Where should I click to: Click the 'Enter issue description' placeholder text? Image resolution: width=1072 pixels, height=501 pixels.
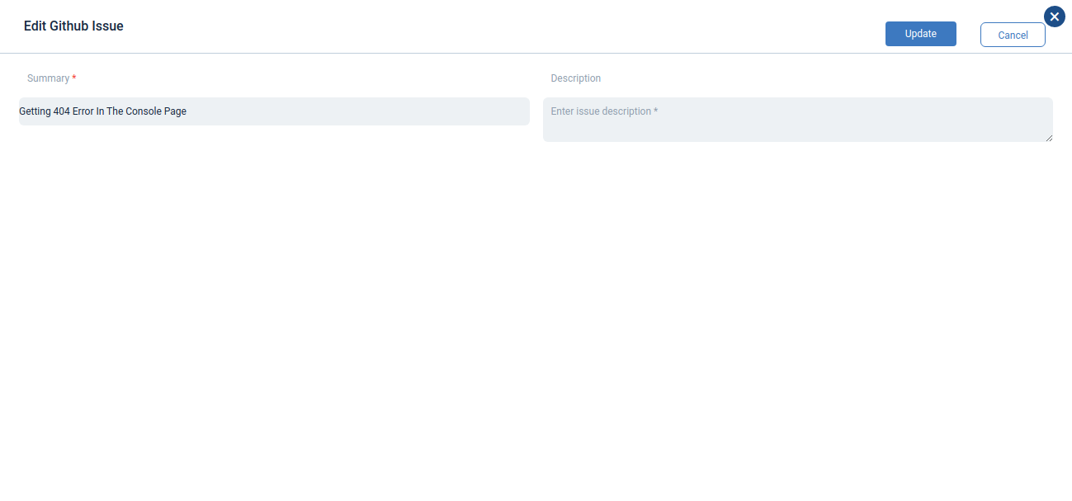tap(601, 111)
